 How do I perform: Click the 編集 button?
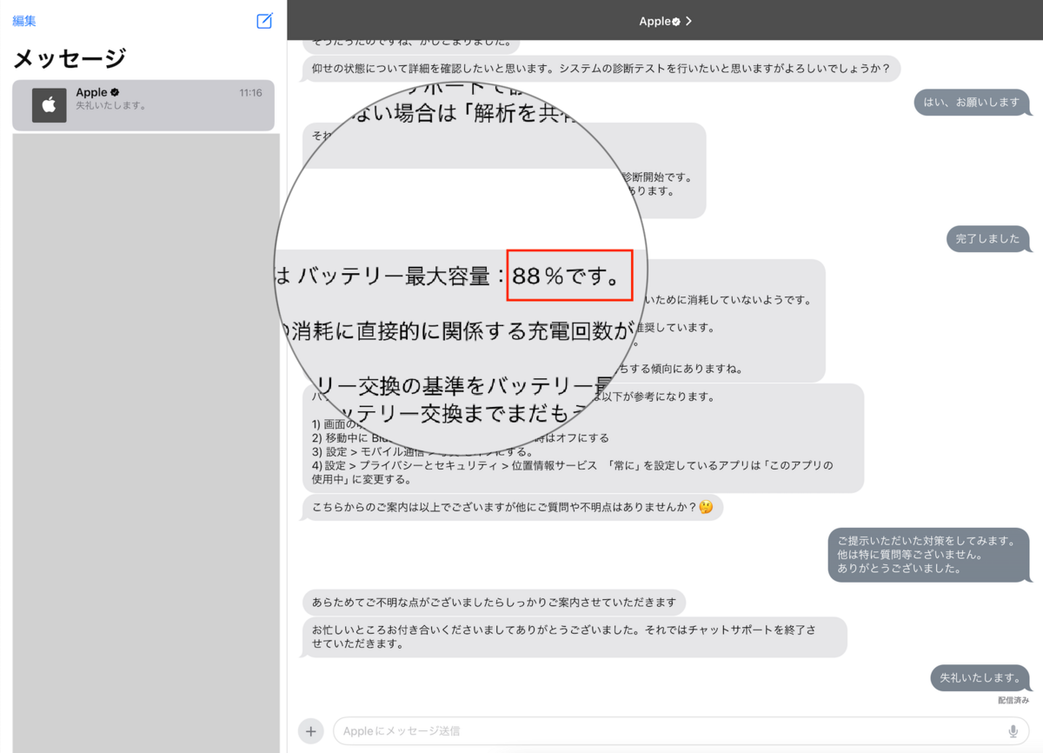coord(24,20)
